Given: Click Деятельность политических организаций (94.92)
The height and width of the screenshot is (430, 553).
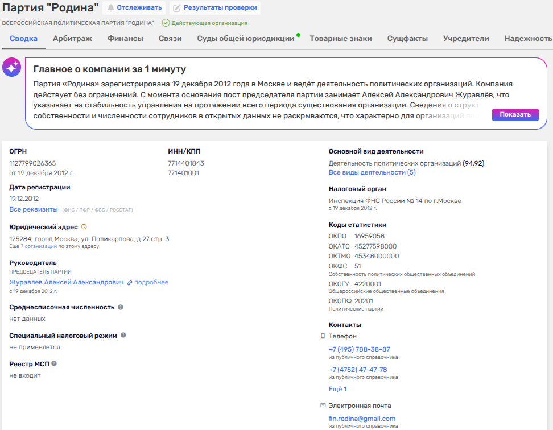Looking at the screenshot, I should (406, 163).
